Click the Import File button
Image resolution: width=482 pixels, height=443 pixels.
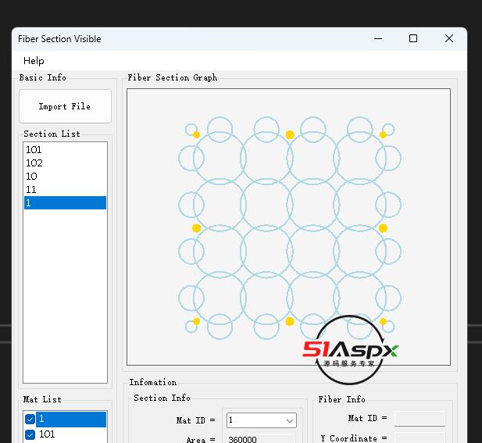pyautogui.click(x=65, y=106)
